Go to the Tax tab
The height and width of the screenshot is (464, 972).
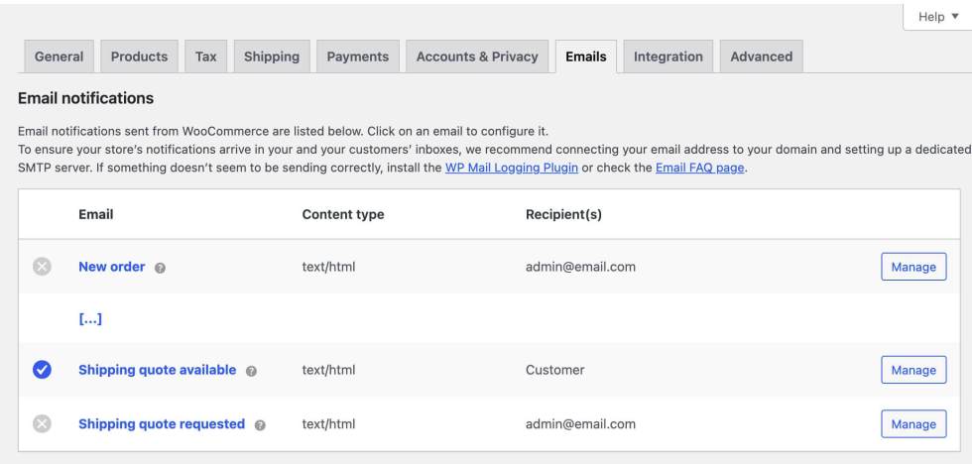tap(205, 57)
